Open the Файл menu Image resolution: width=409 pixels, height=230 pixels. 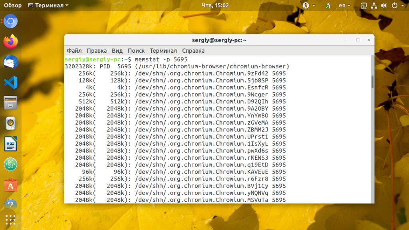click(74, 51)
